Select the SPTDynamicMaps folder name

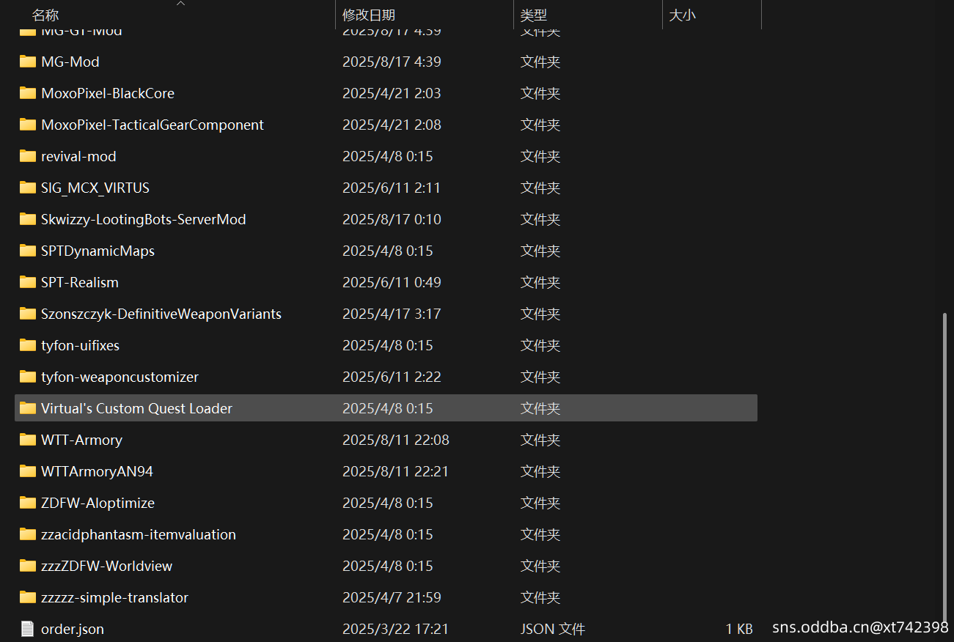pos(98,251)
